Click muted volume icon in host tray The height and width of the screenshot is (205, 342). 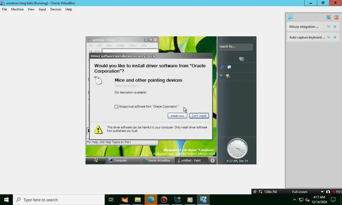click(x=307, y=200)
